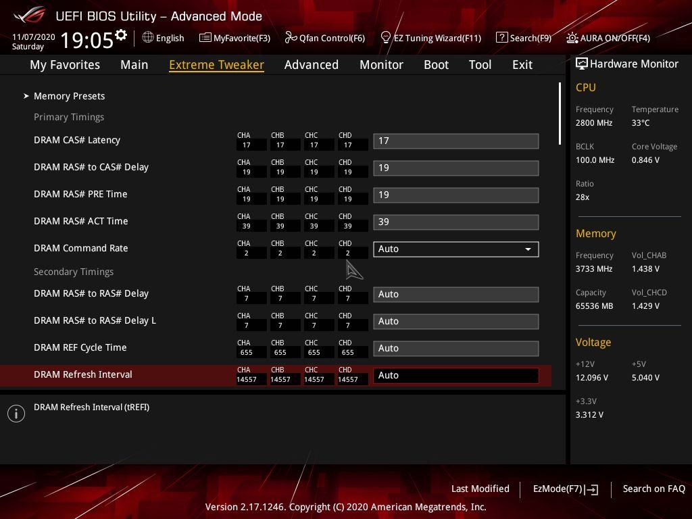Click the 19:05 clock display
The image size is (692, 519).
[x=87, y=40]
